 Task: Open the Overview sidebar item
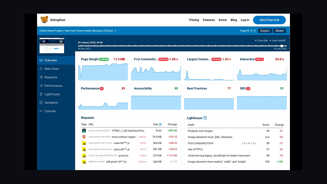click(x=56, y=60)
